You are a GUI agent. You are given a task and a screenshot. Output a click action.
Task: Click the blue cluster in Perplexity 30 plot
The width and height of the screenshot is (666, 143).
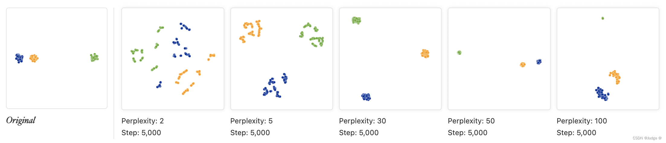pos(366,97)
